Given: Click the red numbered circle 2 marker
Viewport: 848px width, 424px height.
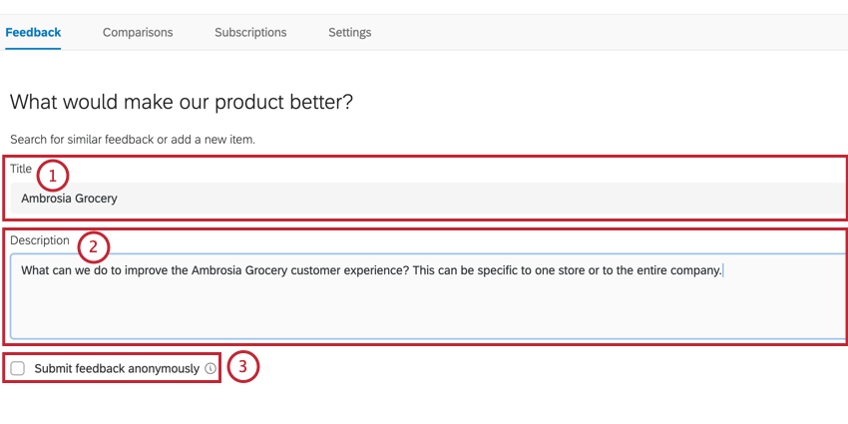Looking at the screenshot, I should 93,247.
